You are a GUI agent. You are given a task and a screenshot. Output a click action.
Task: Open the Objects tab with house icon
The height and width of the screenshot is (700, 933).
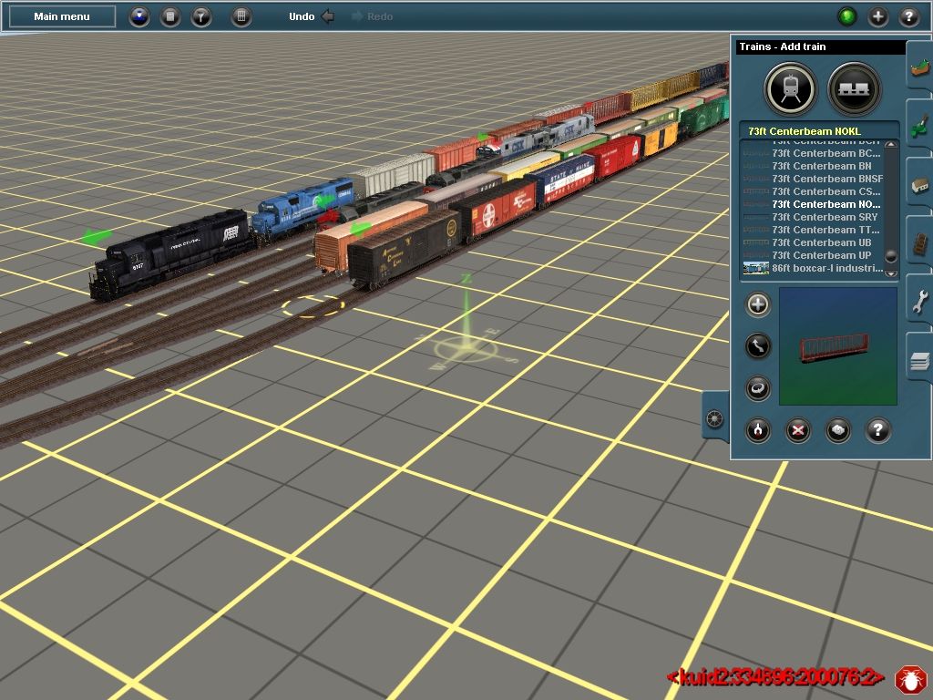919,185
